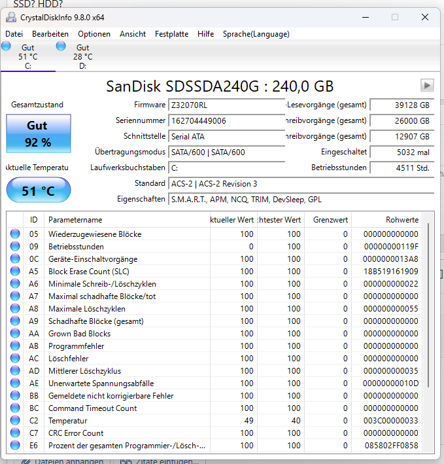The height and width of the screenshot is (464, 444).
Task: Click raw value 085802FF0858
Action: [392, 446]
